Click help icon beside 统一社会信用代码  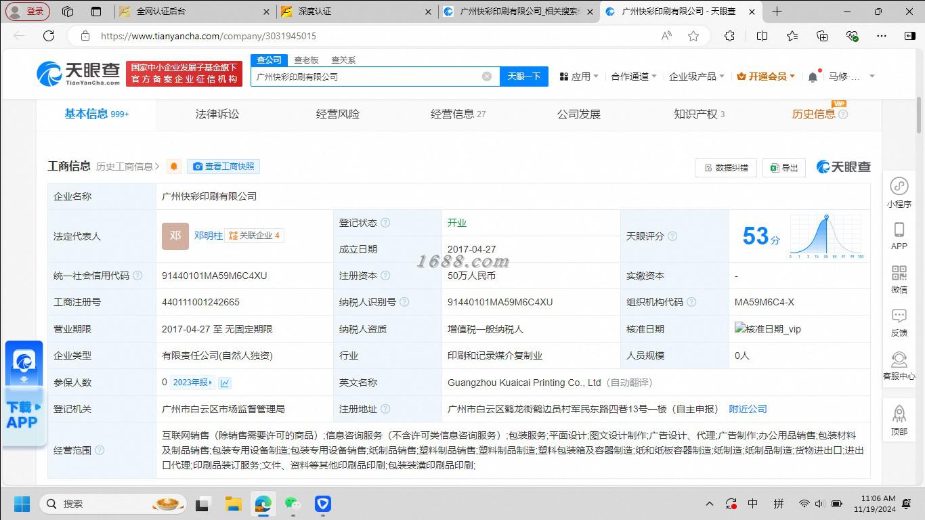point(137,276)
